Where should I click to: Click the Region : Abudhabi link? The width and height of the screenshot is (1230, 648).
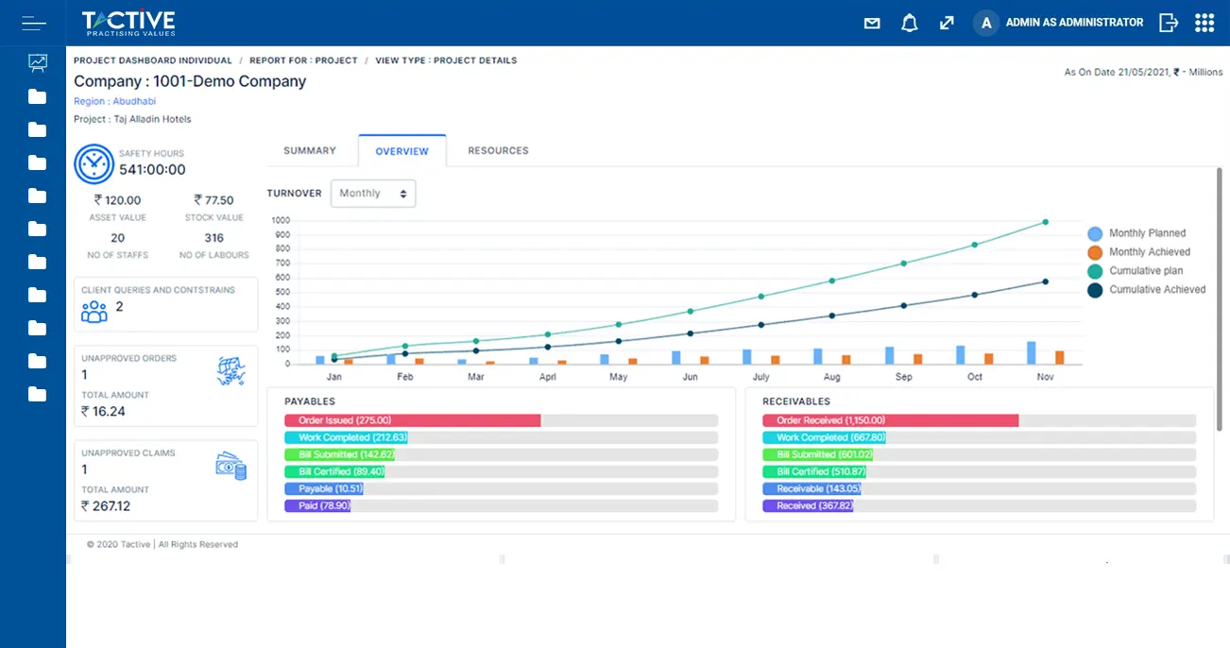(x=116, y=101)
